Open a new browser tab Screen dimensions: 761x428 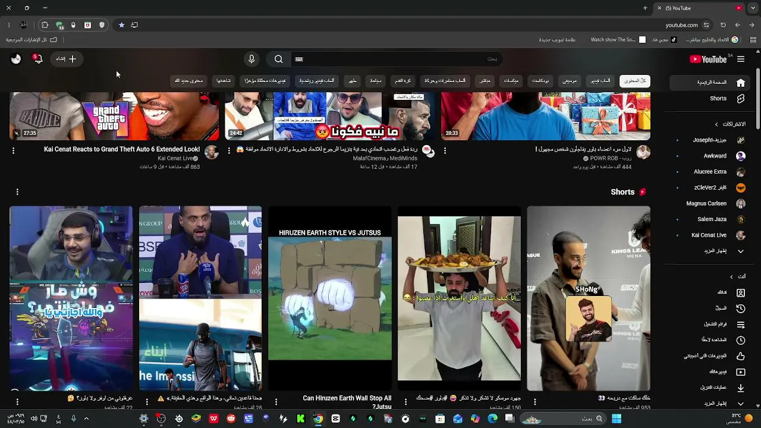(x=645, y=8)
